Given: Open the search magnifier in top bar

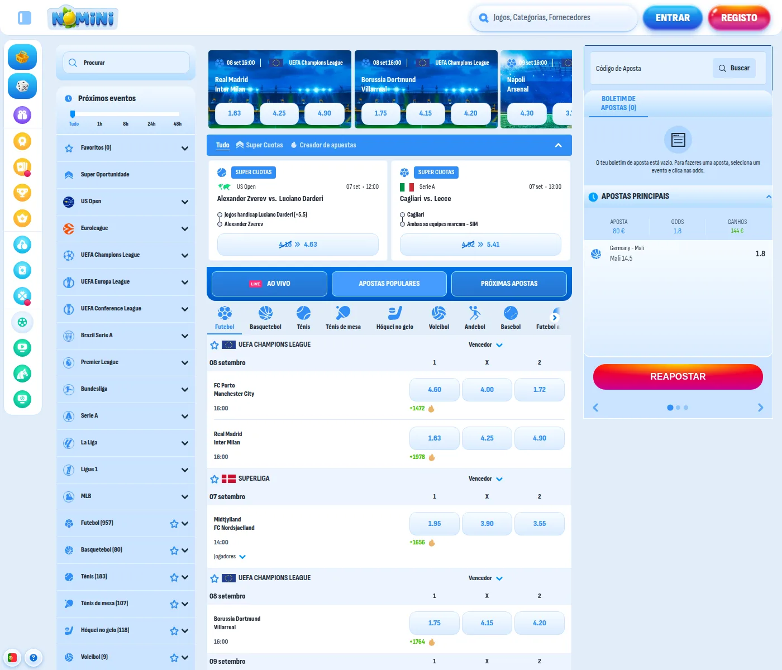Looking at the screenshot, I should (x=484, y=18).
